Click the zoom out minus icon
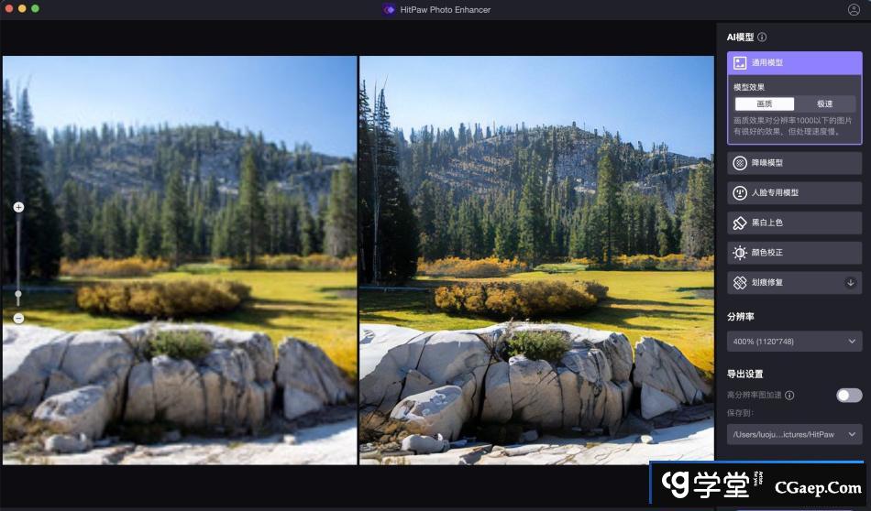871x511 pixels. point(18,318)
